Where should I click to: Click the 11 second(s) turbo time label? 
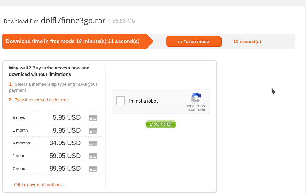click(x=247, y=42)
